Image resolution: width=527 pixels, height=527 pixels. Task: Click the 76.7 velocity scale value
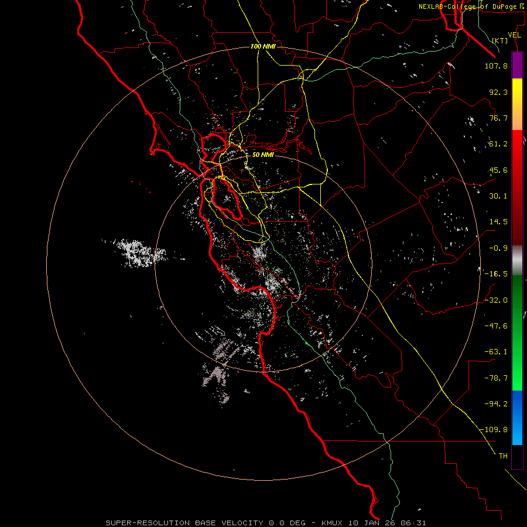pyautogui.click(x=498, y=118)
